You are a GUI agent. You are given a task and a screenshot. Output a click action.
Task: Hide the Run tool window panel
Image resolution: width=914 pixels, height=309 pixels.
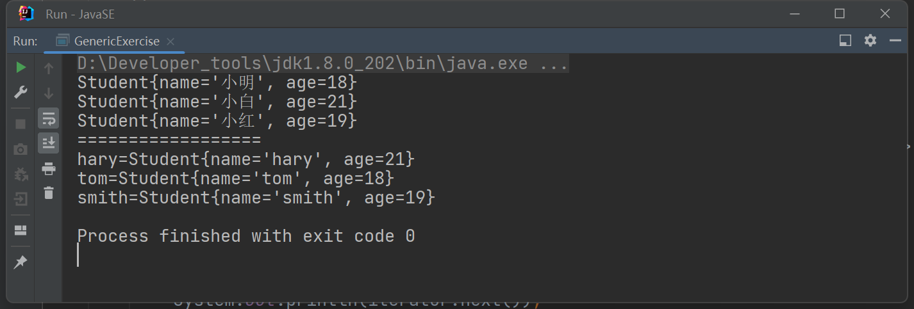(895, 40)
